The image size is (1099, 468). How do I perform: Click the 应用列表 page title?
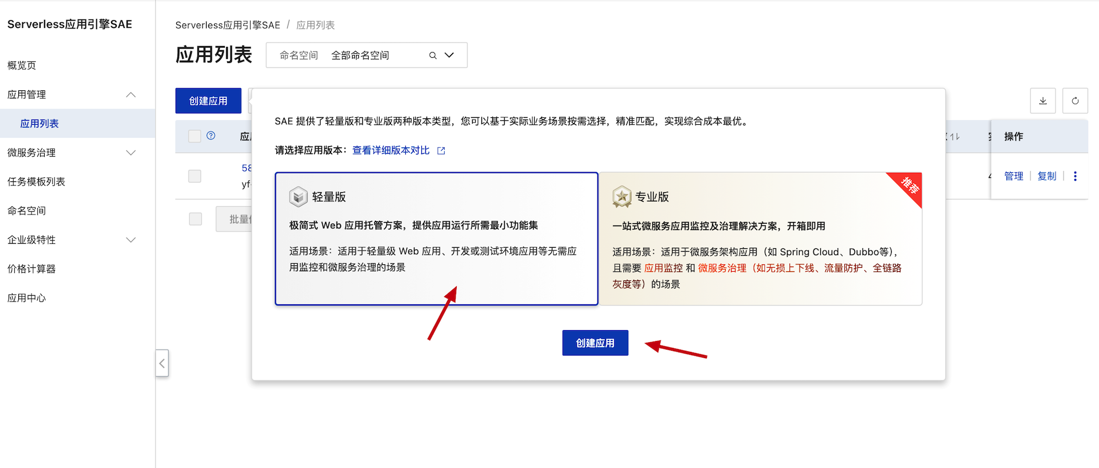point(214,55)
